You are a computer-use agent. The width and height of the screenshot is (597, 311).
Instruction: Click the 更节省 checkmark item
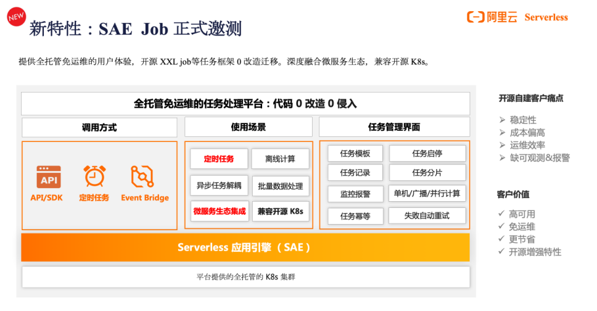click(x=517, y=239)
